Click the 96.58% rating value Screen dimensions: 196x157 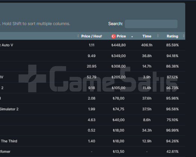click(x=172, y=109)
